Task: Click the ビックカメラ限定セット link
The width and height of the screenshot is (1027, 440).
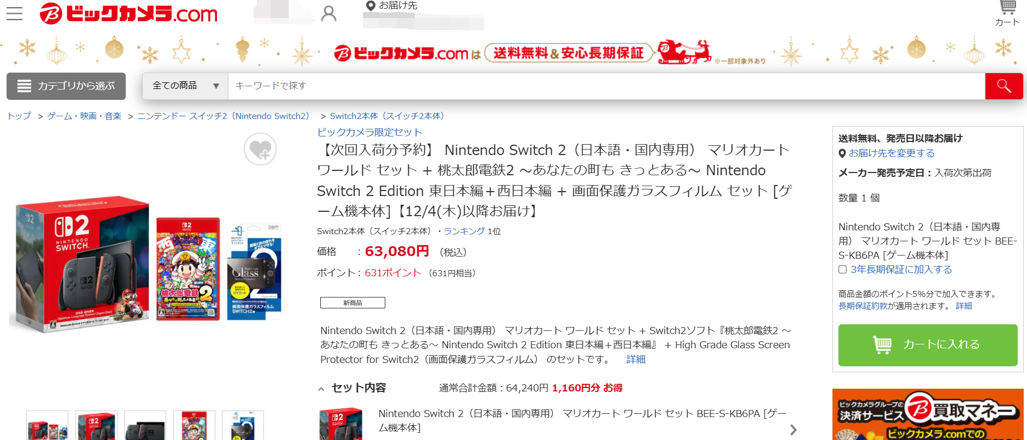Action: pyautogui.click(x=369, y=132)
